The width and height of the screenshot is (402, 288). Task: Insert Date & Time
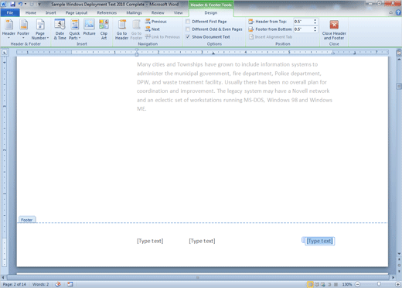click(60, 29)
